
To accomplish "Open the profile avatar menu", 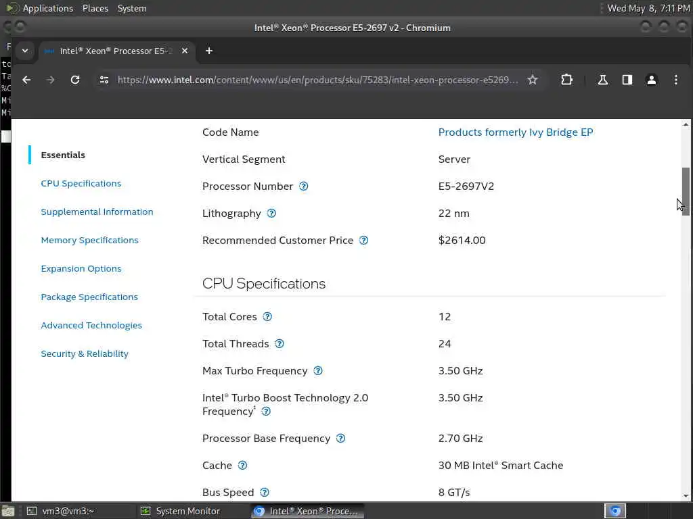I will 652,80.
